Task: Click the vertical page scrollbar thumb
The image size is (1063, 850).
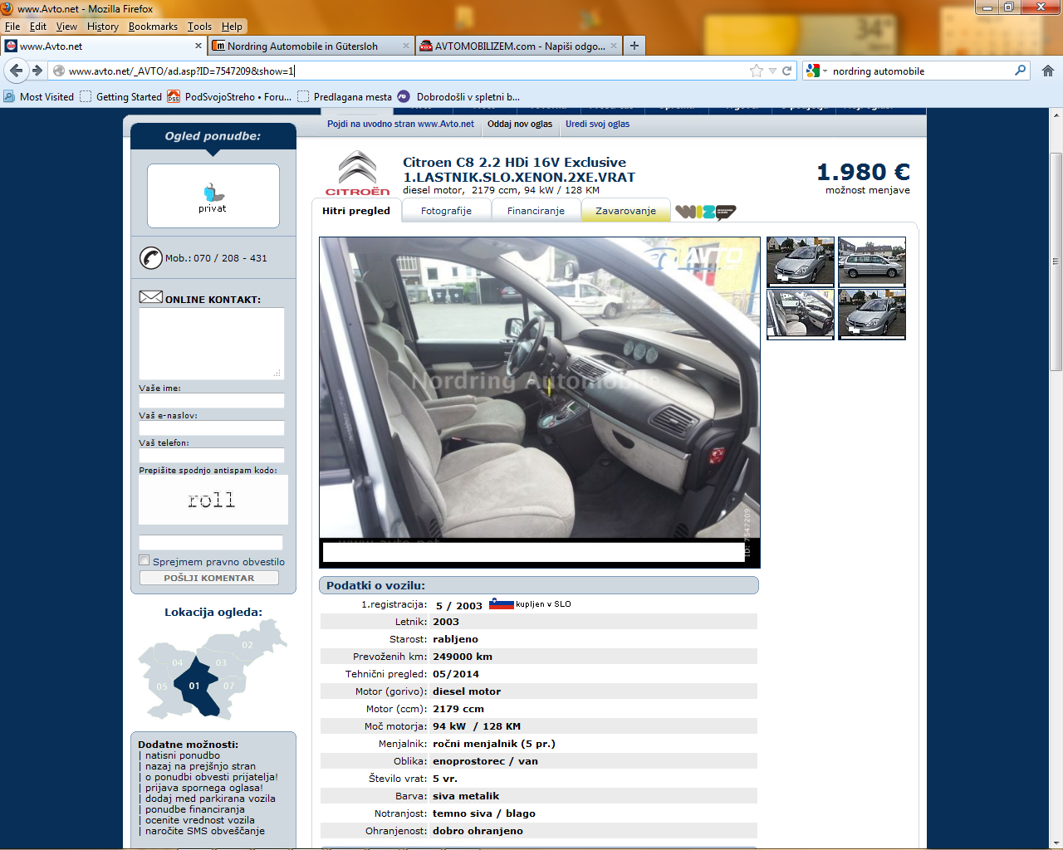Action: pyautogui.click(x=1056, y=261)
